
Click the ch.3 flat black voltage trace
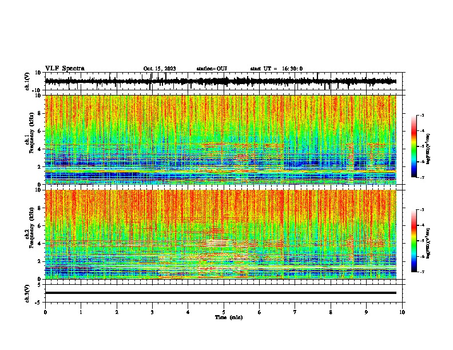221,293
